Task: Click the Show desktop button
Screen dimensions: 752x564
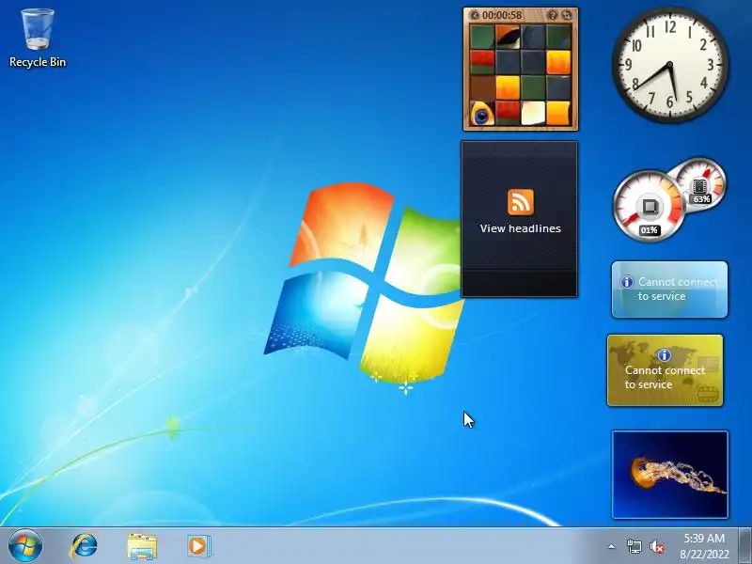Action: [745, 546]
